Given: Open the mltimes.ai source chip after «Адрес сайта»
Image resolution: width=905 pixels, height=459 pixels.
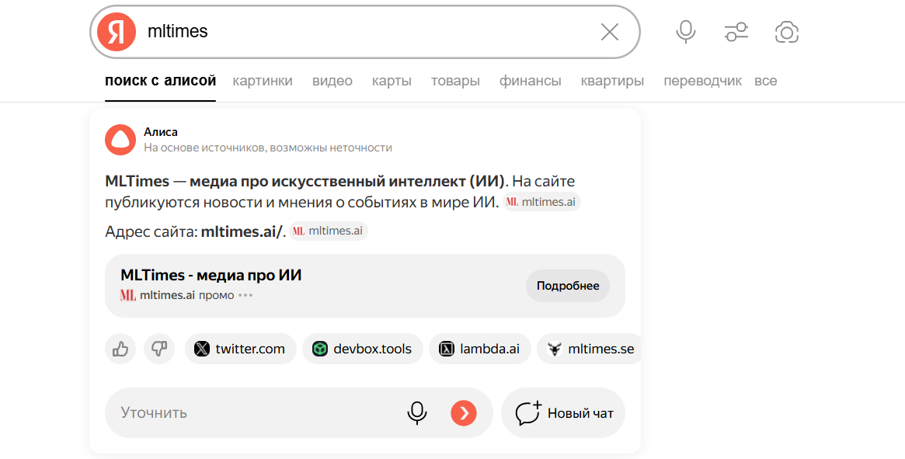Looking at the screenshot, I should (x=329, y=231).
